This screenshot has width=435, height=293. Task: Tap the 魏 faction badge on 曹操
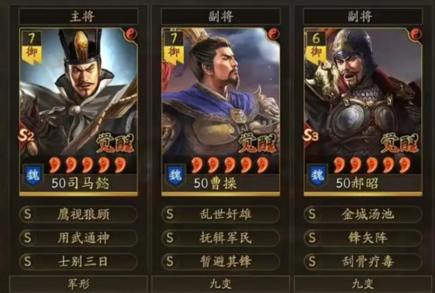click(175, 176)
